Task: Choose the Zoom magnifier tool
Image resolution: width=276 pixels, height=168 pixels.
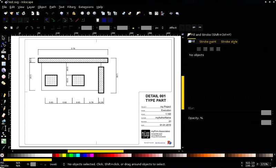Action: (3, 57)
